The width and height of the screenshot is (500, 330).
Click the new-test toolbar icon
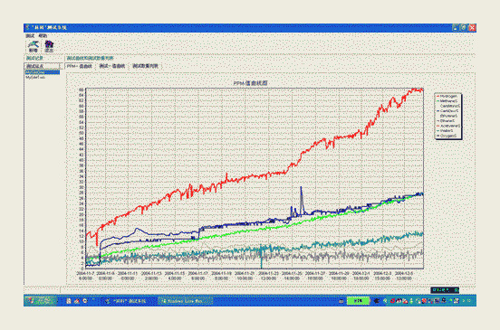pos(33,46)
